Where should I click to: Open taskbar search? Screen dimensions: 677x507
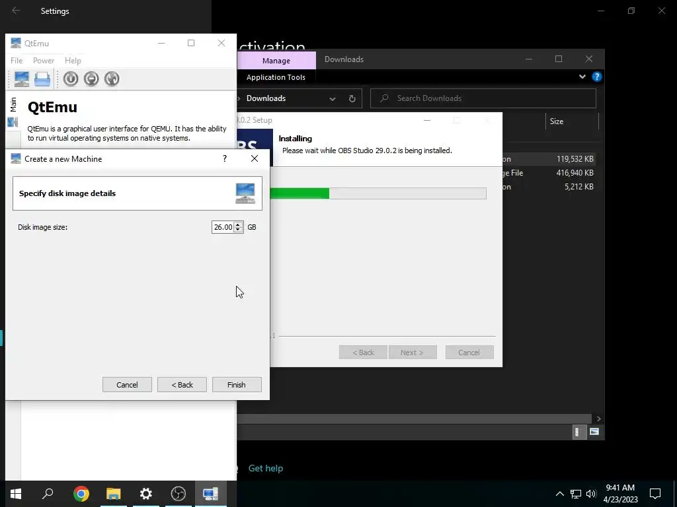(x=48, y=494)
